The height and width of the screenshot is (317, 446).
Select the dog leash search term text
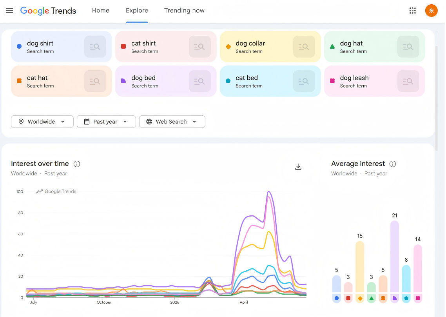click(x=354, y=78)
